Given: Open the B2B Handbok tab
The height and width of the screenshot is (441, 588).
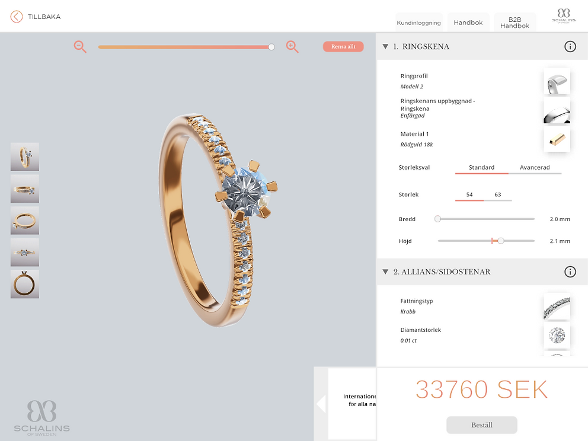Looking at the screenshot, I should 515,23.
